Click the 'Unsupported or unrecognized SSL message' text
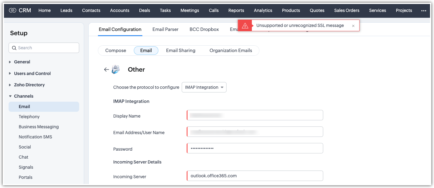The height and width of the screenshot is (188, 434). (x=300, y=26)
